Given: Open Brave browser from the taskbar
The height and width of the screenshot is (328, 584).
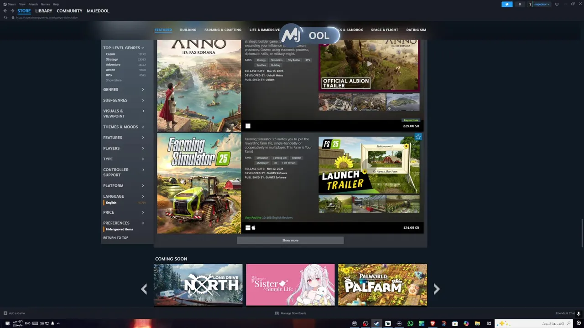Looking at the screenshot, I should [433, 323].
